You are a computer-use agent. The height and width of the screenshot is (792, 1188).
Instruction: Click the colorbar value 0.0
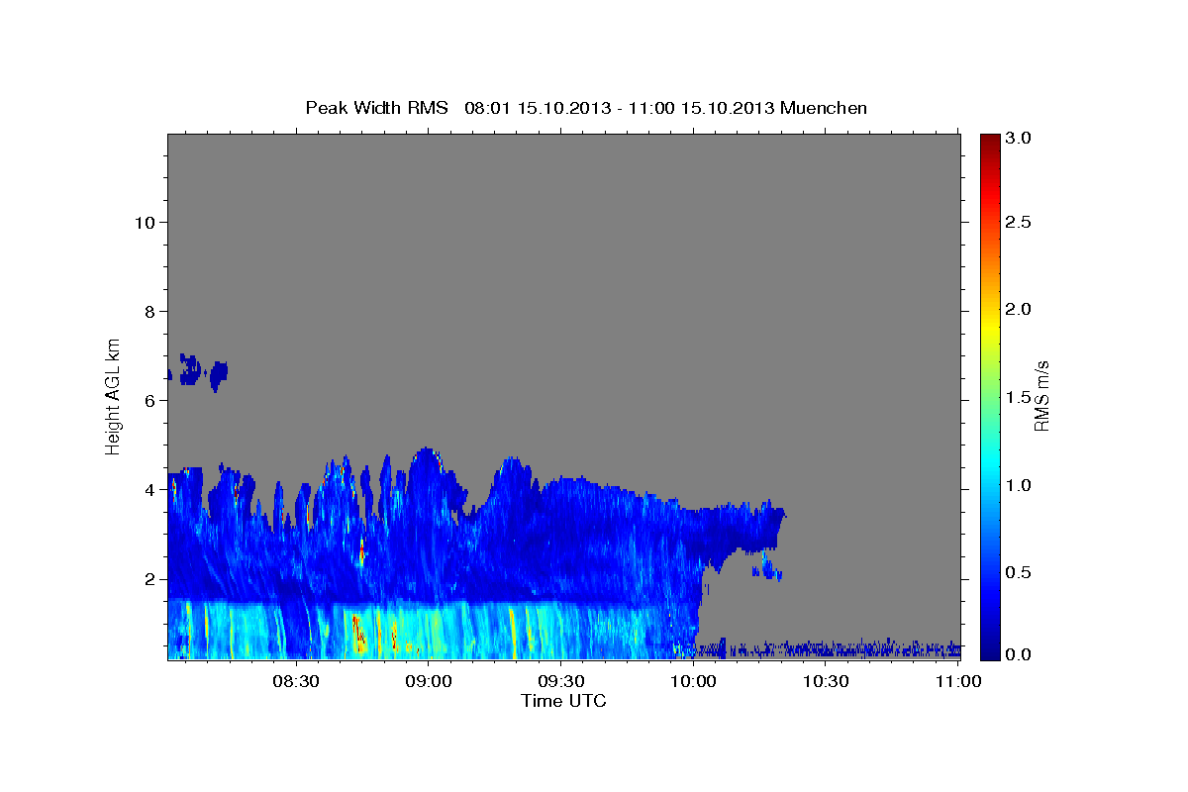click(x=1019, y=655)
